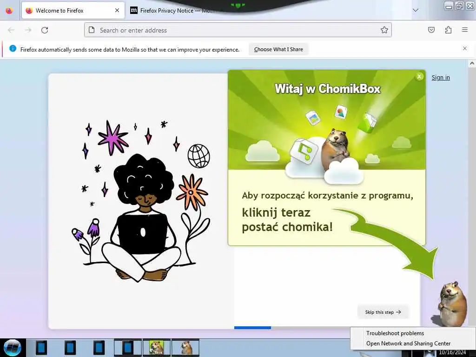
Task: Click the Firefox View icon
Action: coord(9,10)
